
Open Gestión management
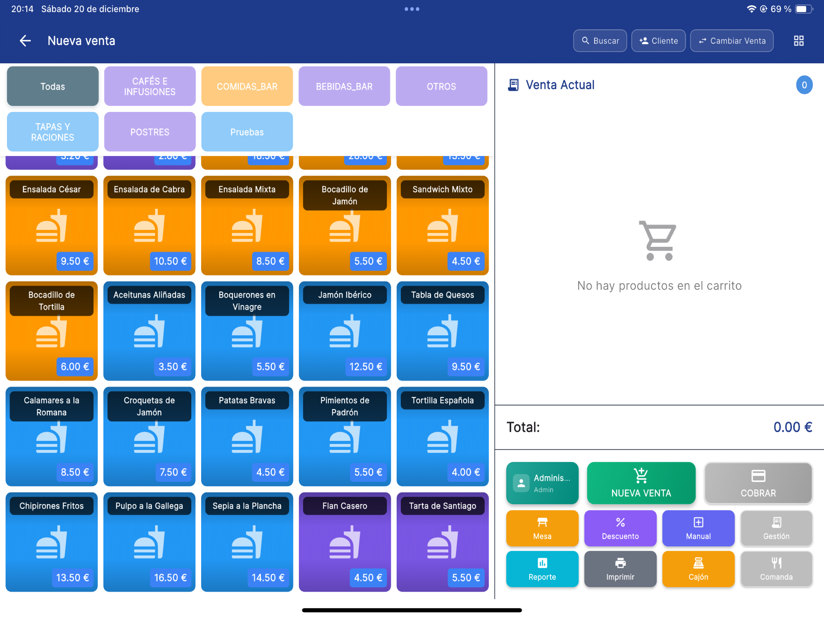pos(776,528)
